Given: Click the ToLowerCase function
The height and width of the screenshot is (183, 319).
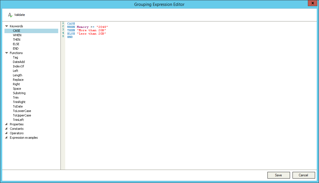Looking at the screenshot, I should [22, 111].
